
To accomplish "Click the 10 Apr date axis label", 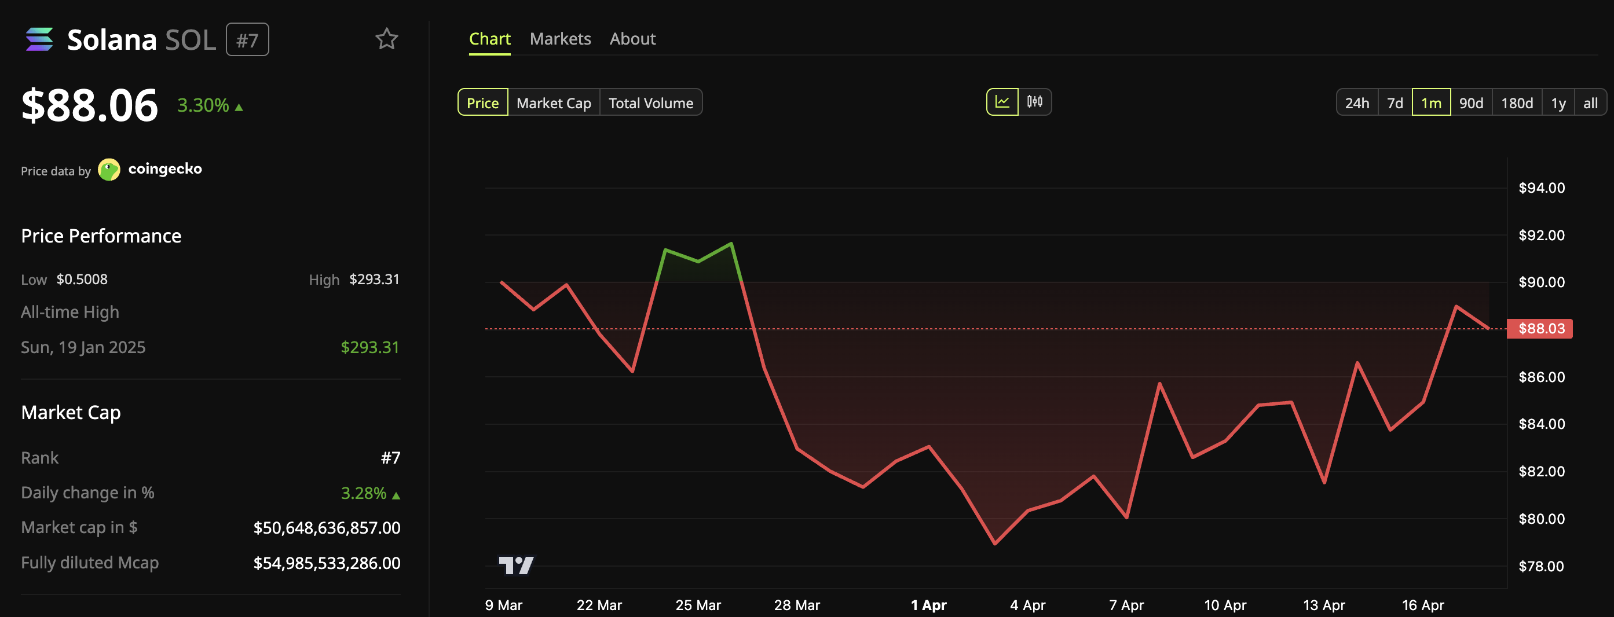I will [x=1225, y=605].
